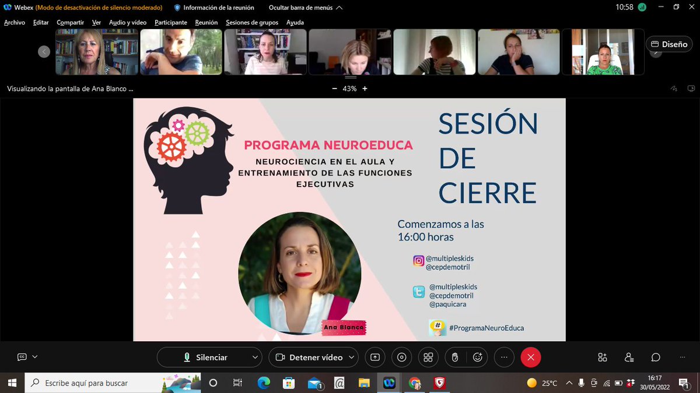Zoom out shared screen with minus
Screen dimensions: 700x393
334,88
